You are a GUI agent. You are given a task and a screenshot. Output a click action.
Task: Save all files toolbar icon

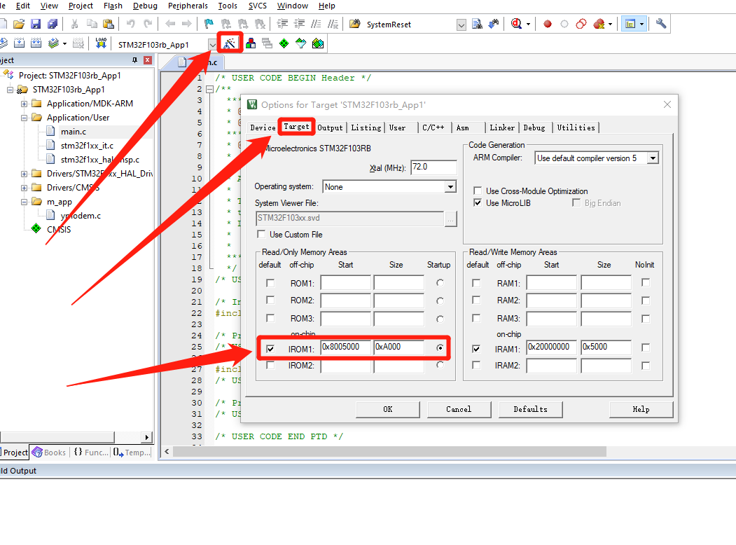[53, 24]
